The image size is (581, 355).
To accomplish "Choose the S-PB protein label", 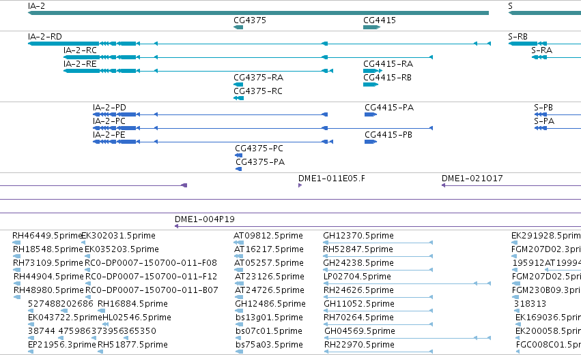I will point(543,108).
